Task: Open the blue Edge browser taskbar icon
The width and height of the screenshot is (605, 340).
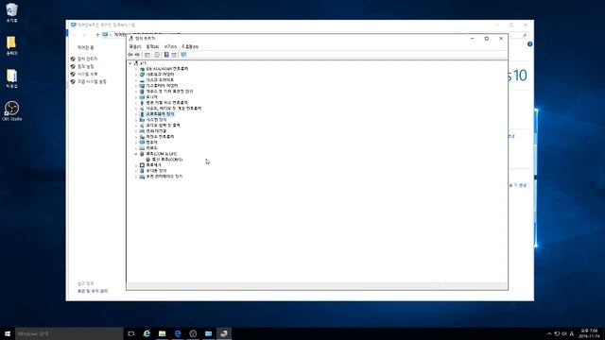Action: 178,333
